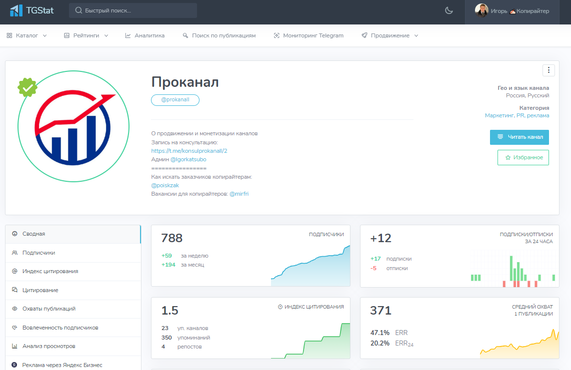Open the Каталог menu
Image resolution: width=571 pixels, height=370 pixels.
(26, 35)
